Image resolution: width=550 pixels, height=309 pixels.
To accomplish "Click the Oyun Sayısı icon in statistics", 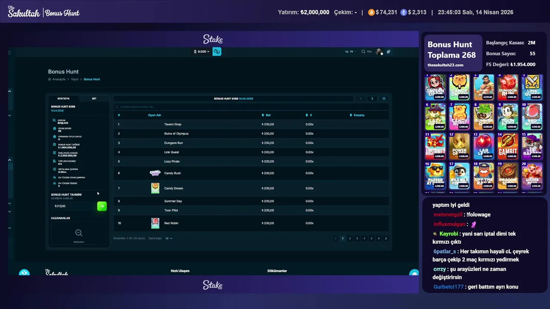I will pyautogui.click(x=54, y=129).
